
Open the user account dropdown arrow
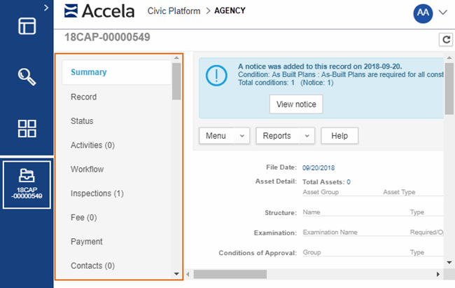pyautogui.click(x=442, y=12)
